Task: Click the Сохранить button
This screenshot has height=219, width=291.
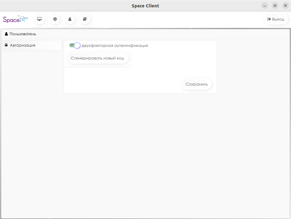Action: (197, 84)
